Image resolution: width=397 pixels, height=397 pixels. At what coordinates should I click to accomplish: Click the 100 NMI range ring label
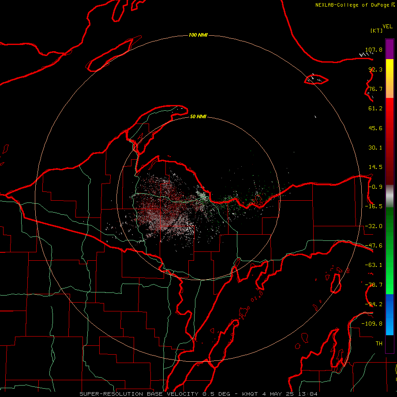click(x=198, y=35)
